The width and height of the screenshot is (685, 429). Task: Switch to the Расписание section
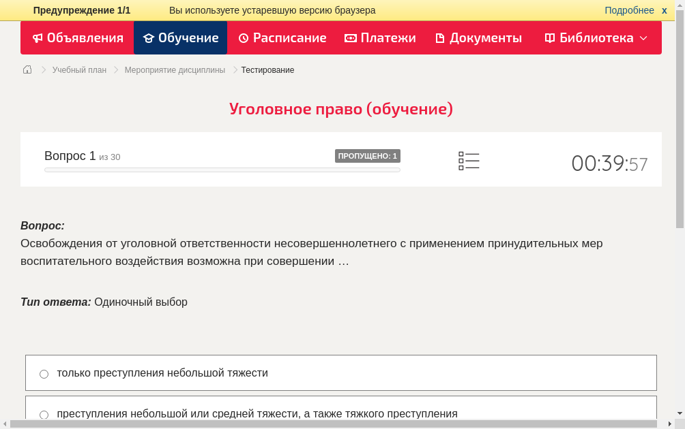(x=282, y=38)
